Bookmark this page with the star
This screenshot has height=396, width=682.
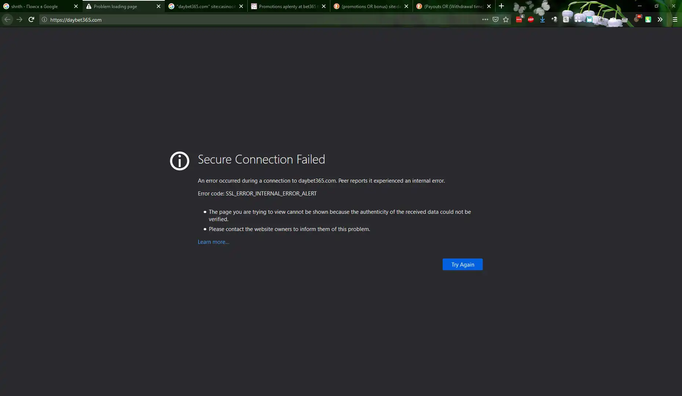pyautogui.click(x=506, y=20)
